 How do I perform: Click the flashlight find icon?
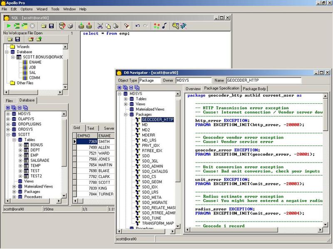[x=127, y=26]
